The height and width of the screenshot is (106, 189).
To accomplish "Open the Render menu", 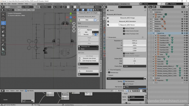I will 14,4.
